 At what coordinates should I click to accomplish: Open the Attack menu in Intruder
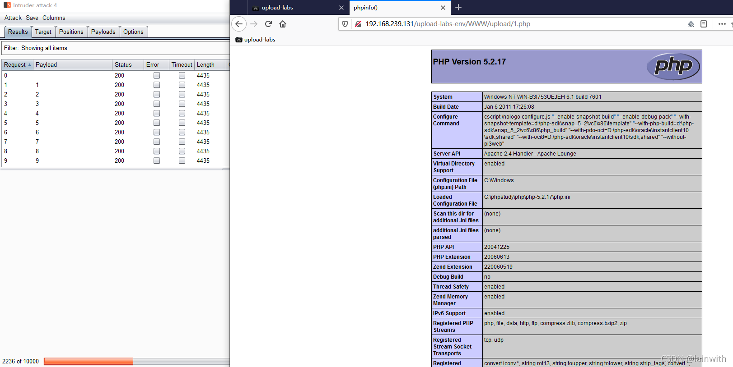(x=13, y=18)
